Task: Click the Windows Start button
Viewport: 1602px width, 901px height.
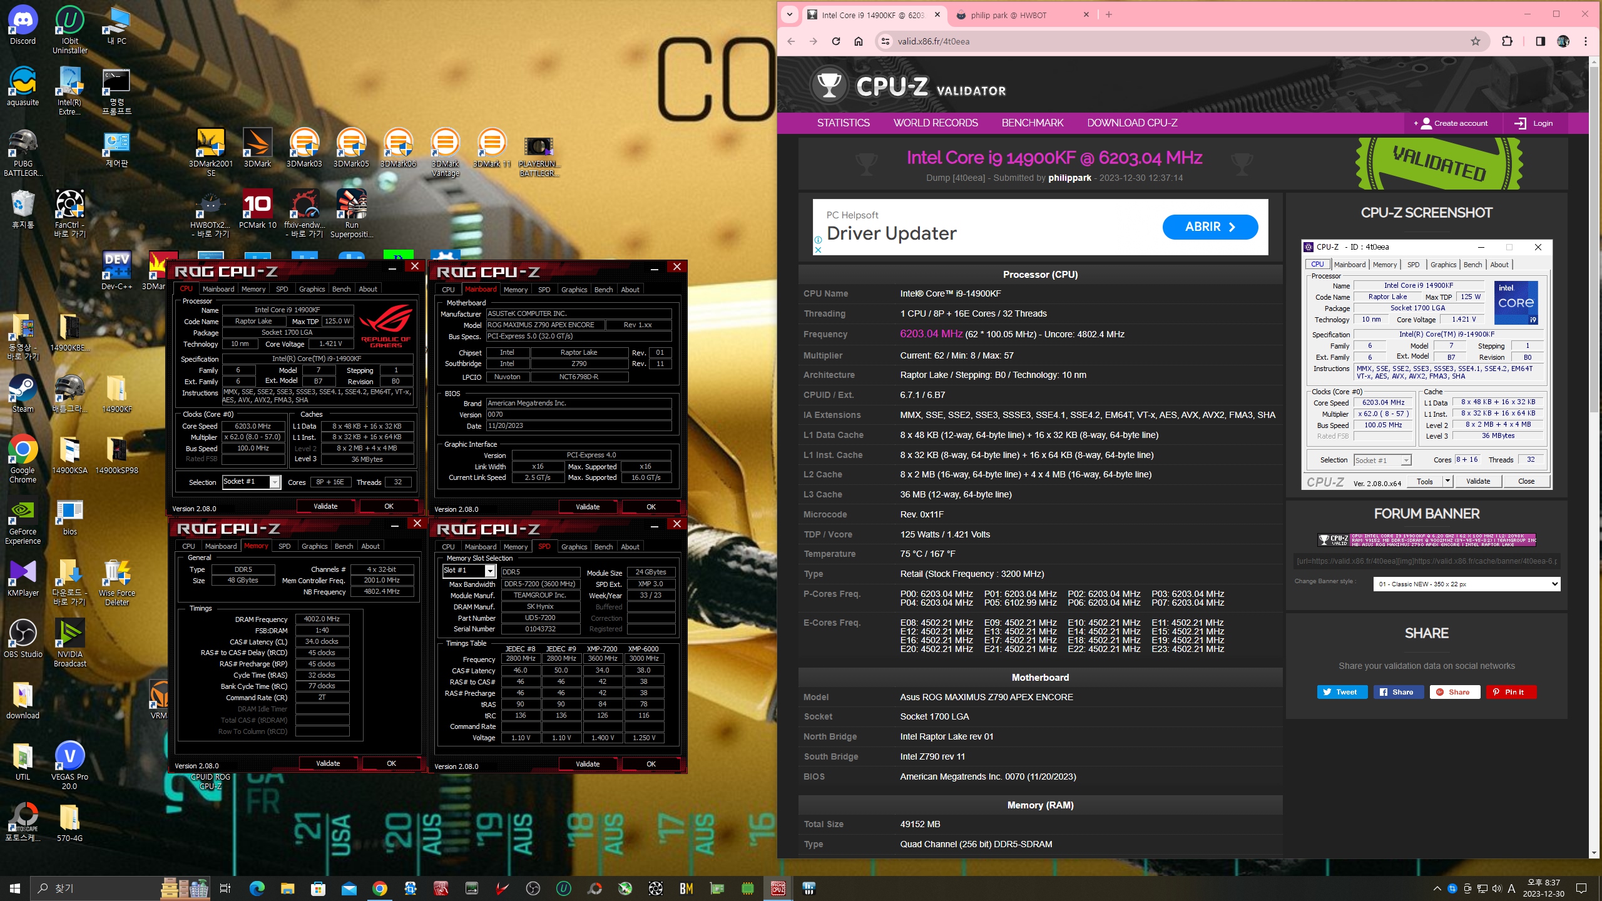Action: pos(15,888)
